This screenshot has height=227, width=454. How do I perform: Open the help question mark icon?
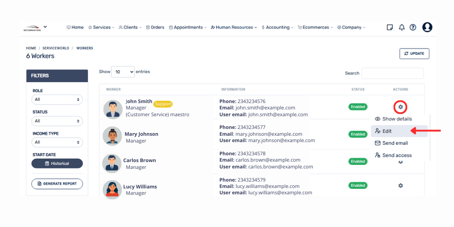tap(413, 27)
